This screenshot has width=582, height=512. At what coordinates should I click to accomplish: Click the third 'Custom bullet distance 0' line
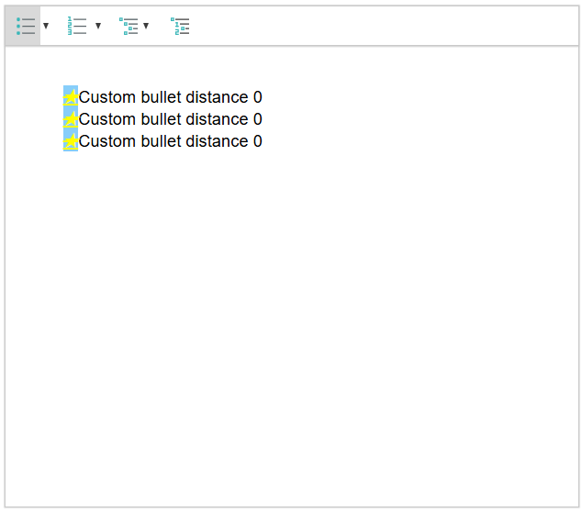[x=171, y=141]
